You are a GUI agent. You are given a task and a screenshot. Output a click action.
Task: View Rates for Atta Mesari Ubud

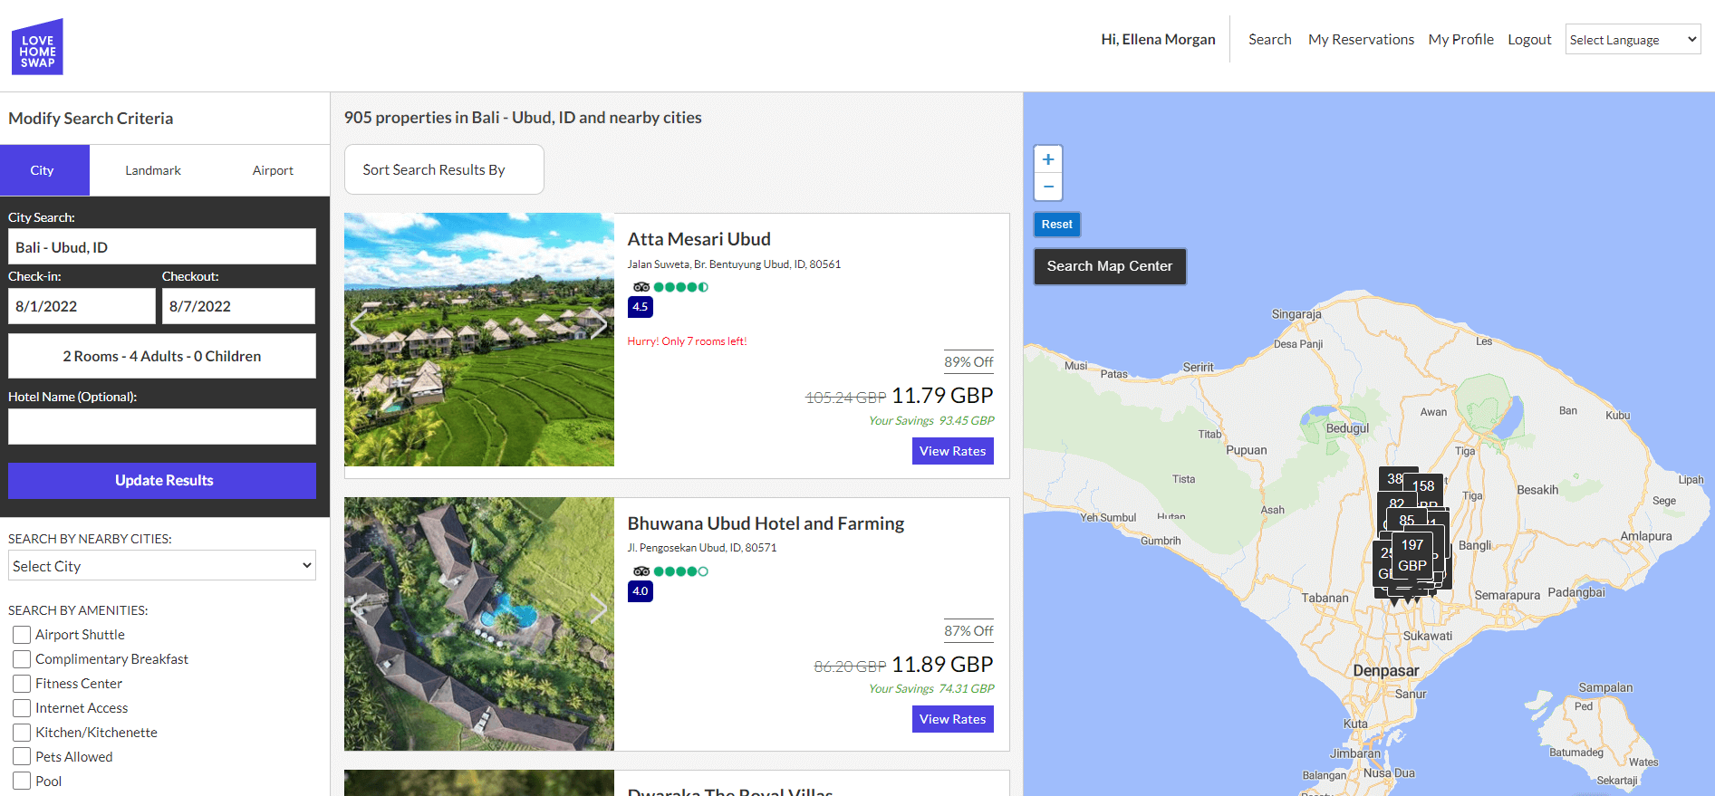click(x=953, y=451)
